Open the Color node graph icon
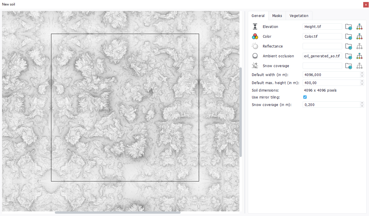369x216 pixels. (359, 37)
